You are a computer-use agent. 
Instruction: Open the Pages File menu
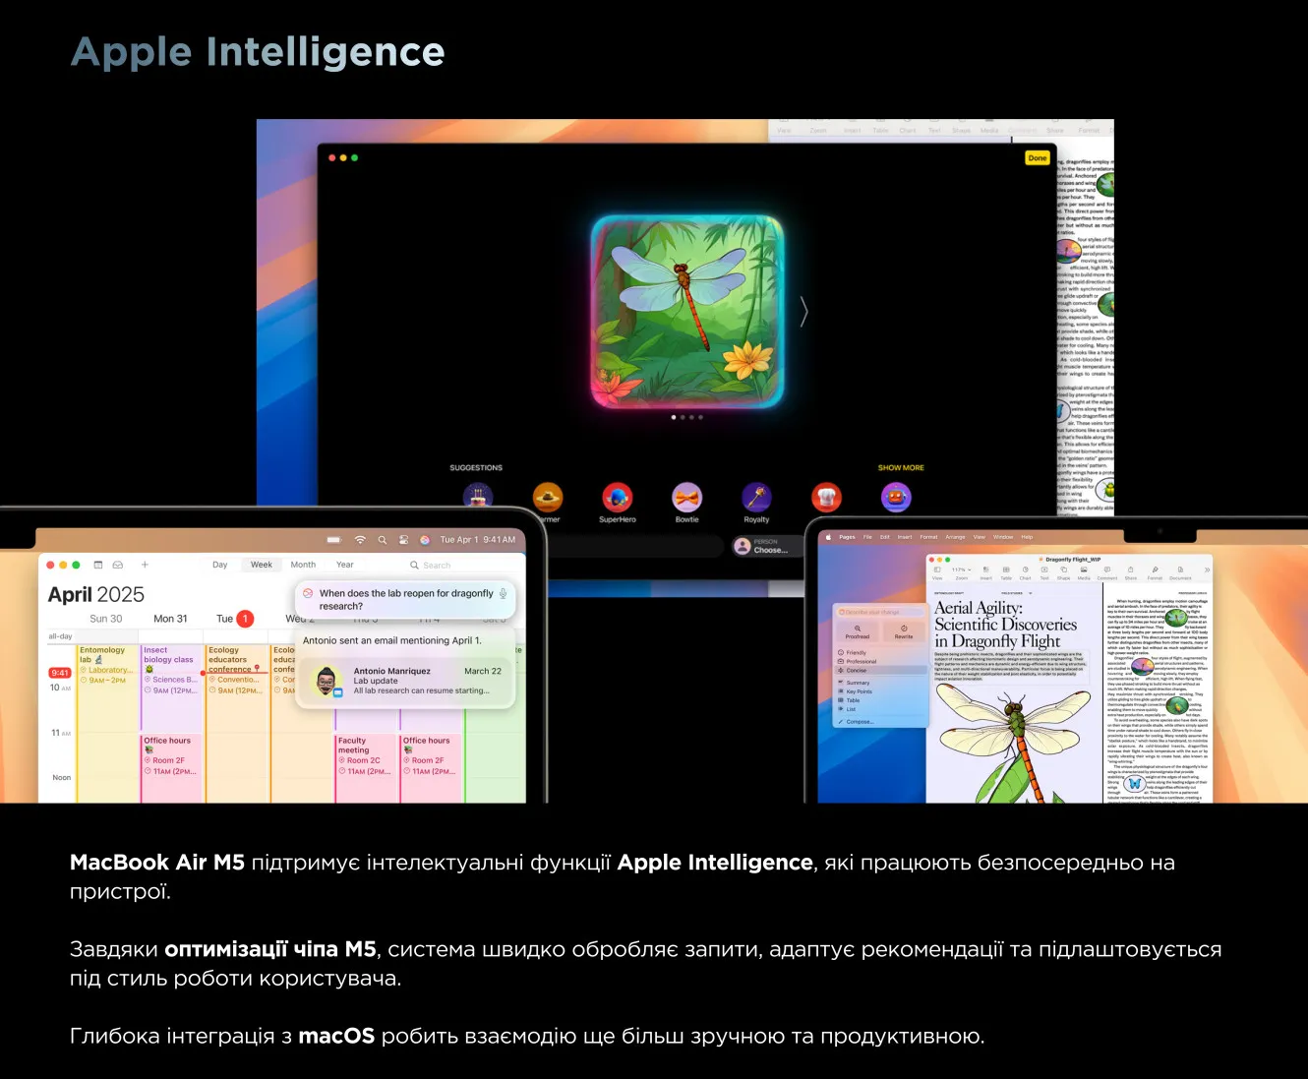[x=867, y=537]
